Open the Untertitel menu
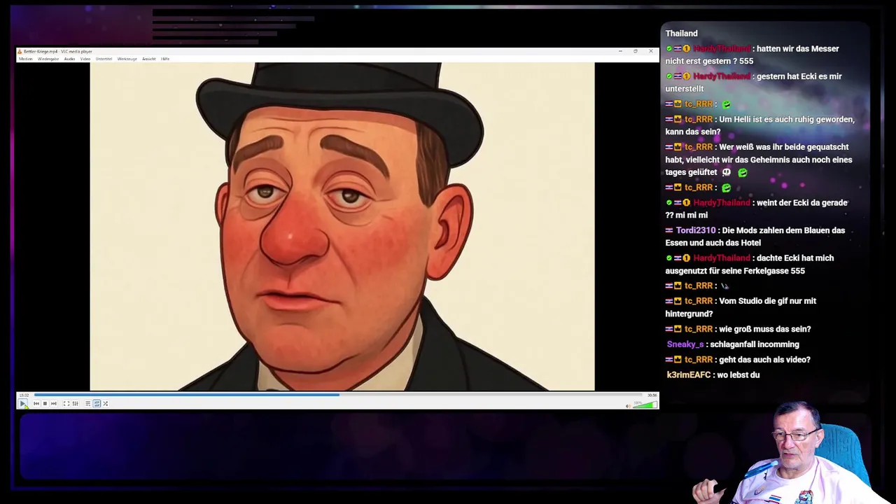Viewport: 896px width, 504px height. click(104, 59)
